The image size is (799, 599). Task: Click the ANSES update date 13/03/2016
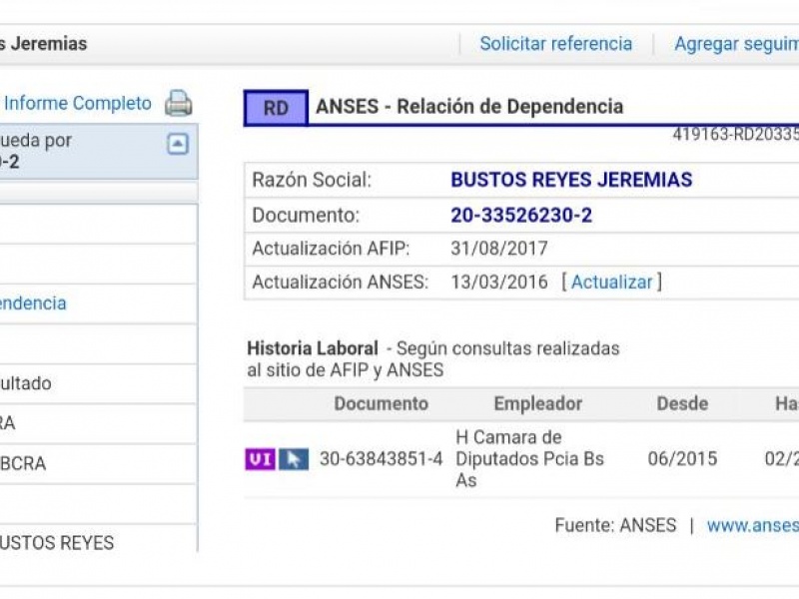(498, 283)
